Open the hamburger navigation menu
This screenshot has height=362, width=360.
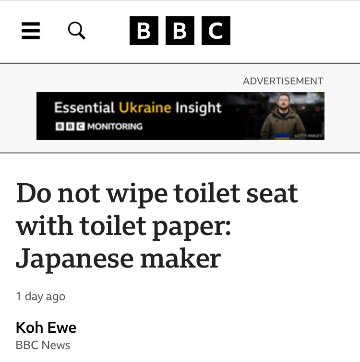click(x=31, y=31)
